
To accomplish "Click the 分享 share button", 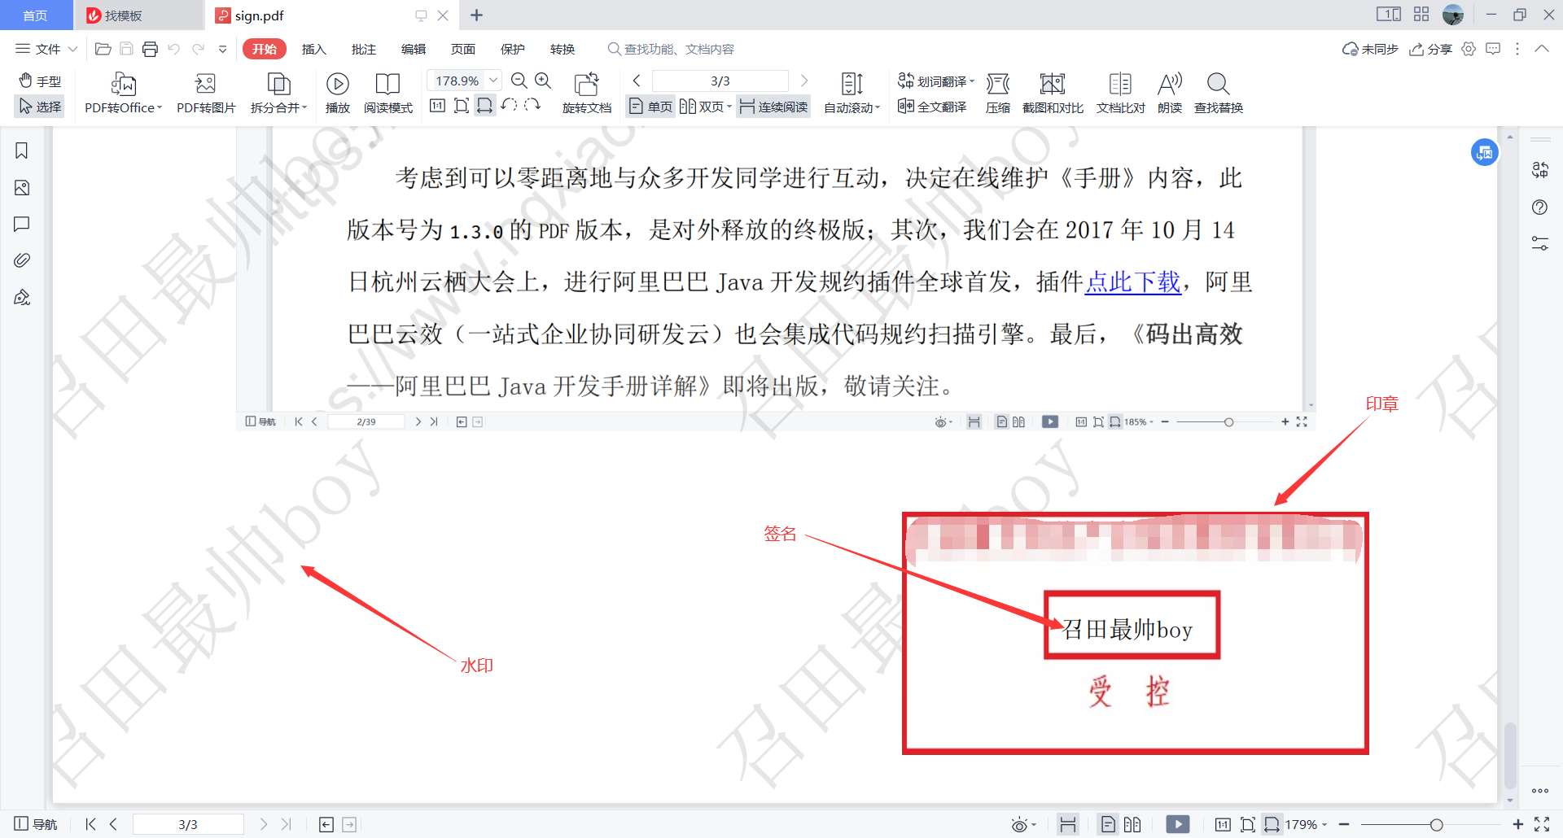I will coord(1430,49).
